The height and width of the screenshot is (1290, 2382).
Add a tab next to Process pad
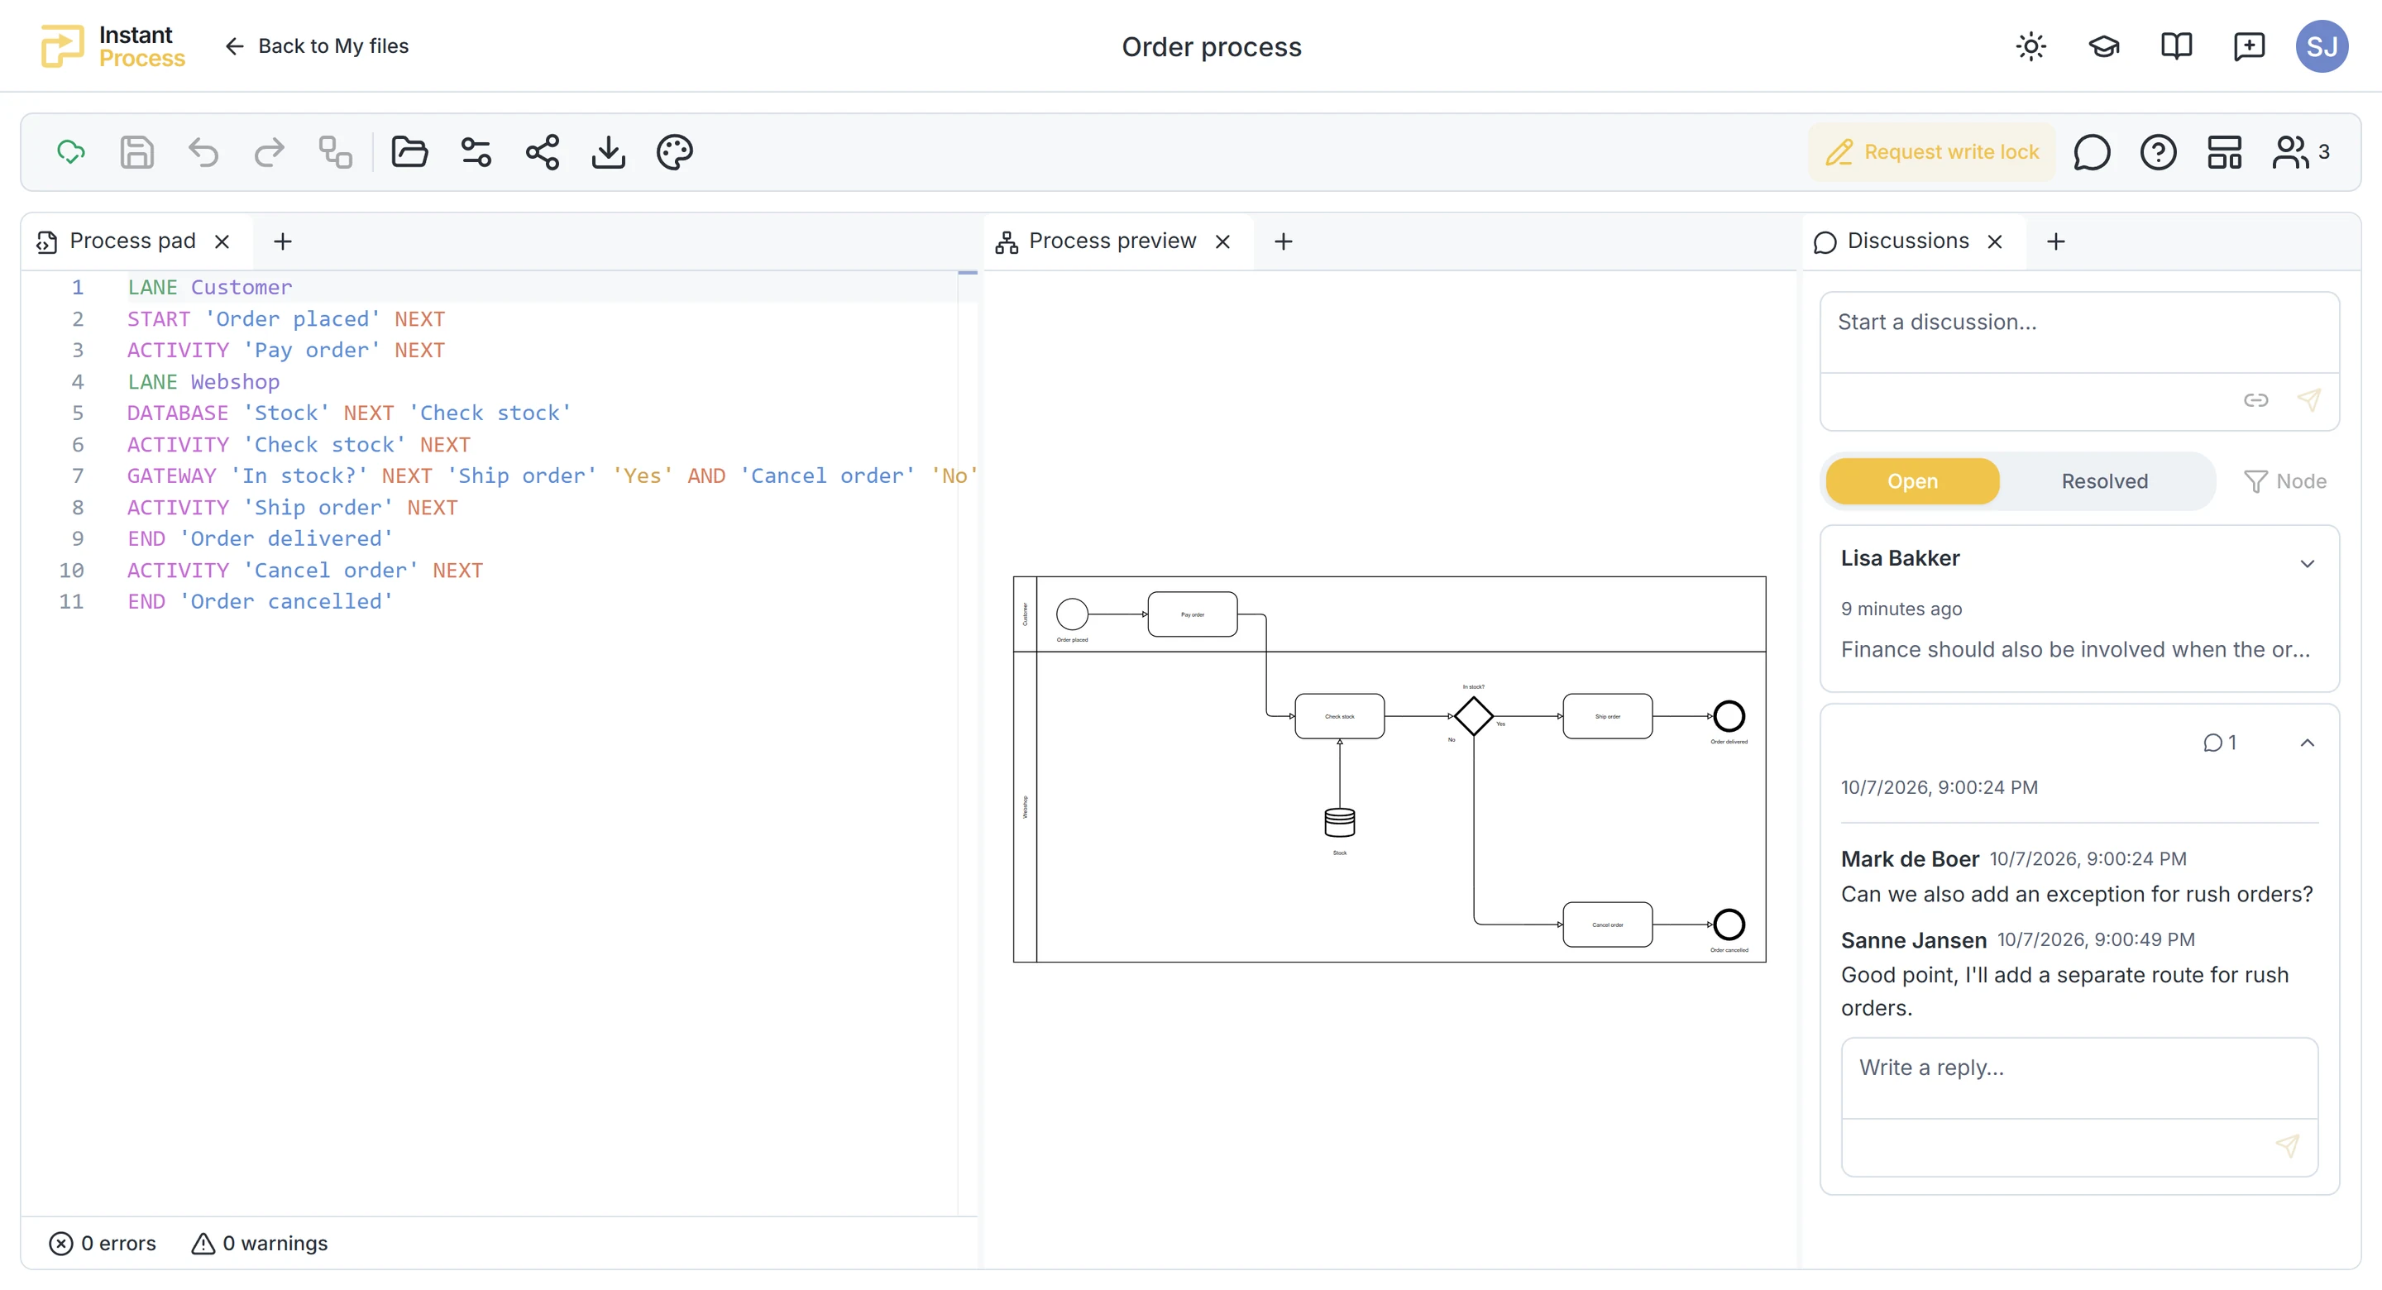point(283,241)
